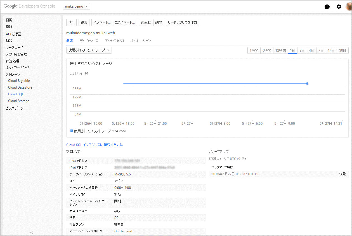Click the On Demand activation policy value

coord(123,231)
